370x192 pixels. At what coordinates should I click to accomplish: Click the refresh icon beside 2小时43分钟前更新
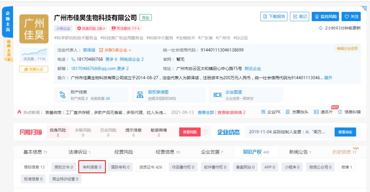click(321, 28)
